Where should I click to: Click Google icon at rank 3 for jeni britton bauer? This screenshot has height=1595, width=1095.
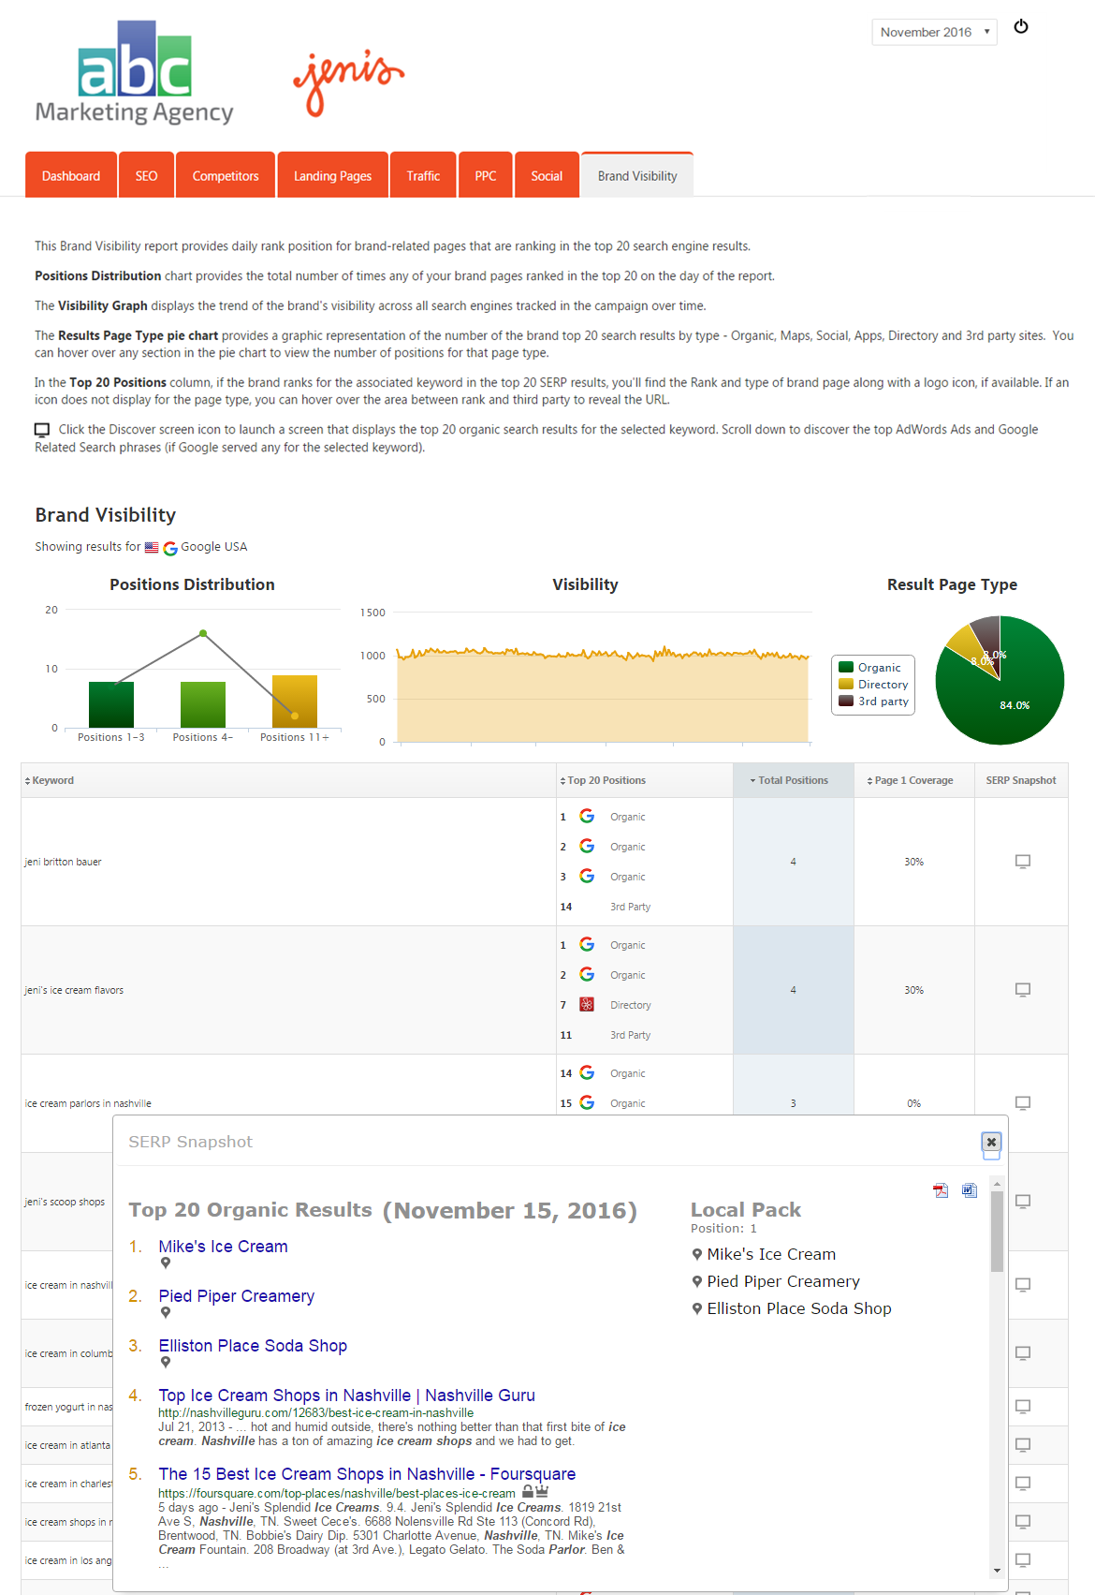click(x=587, y=876)
